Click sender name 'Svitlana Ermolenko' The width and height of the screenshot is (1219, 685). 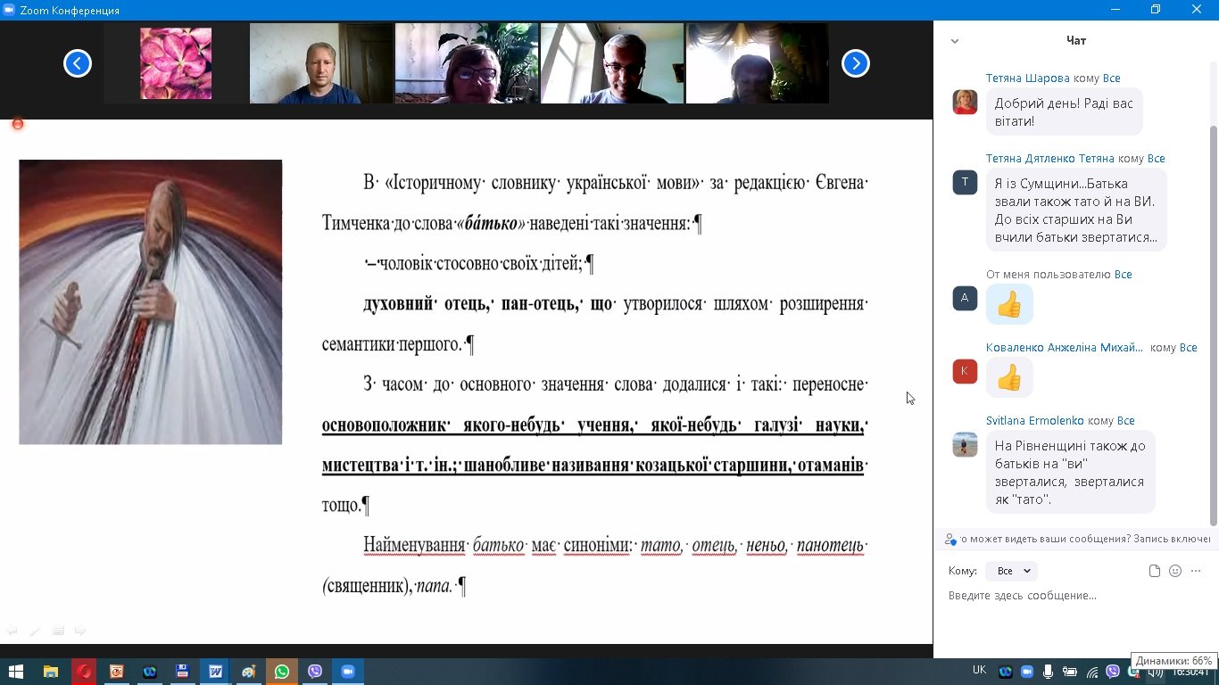click(1036, 421)
